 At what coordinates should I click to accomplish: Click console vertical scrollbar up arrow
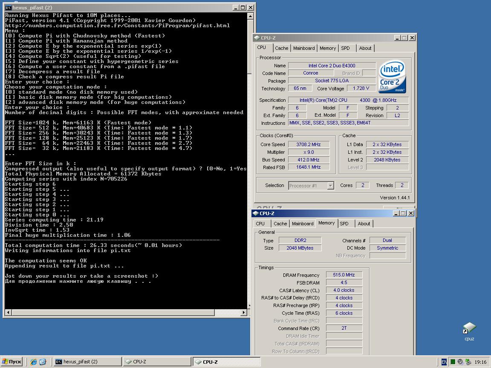(x=250, y=16)
